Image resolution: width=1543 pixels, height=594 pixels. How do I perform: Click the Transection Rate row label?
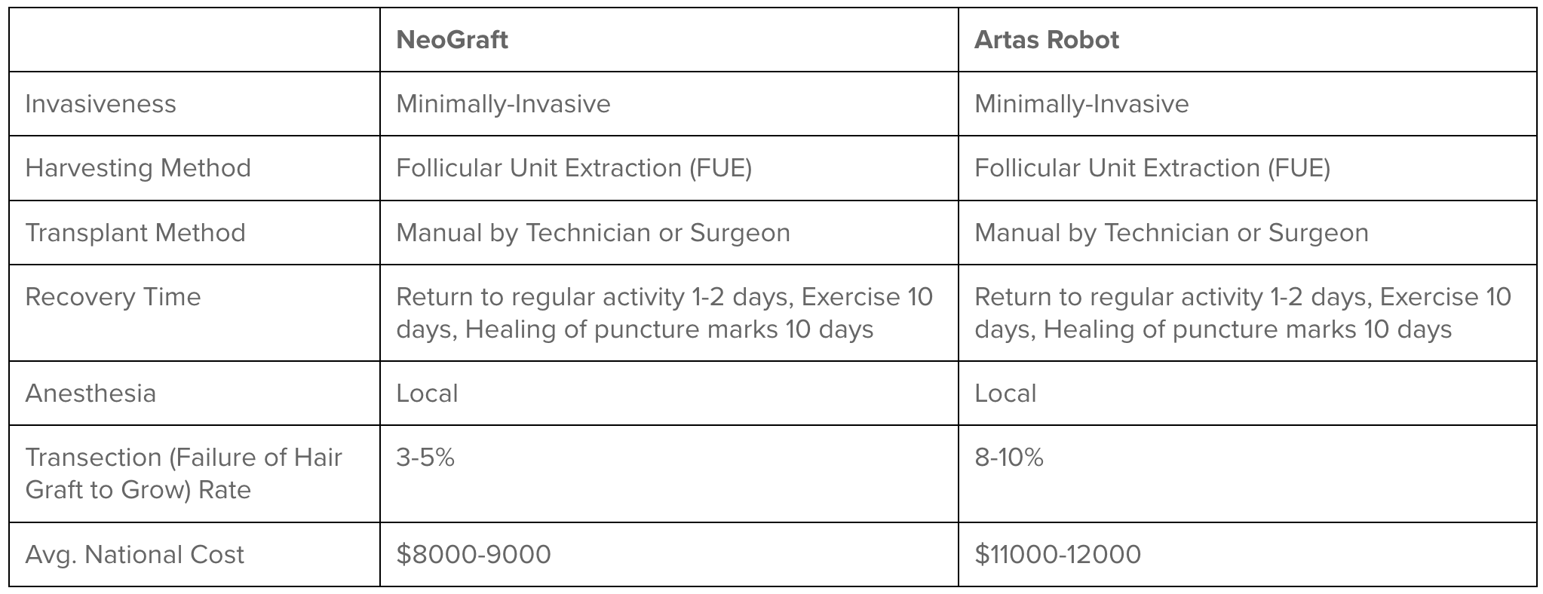click(x=184, y=473)
